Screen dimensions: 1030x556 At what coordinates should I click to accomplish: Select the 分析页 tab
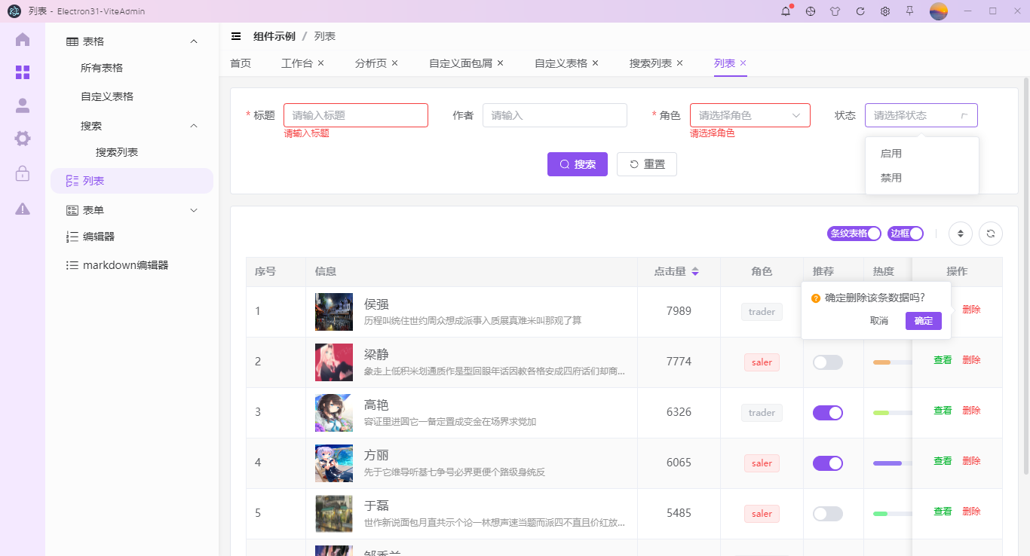370,63
